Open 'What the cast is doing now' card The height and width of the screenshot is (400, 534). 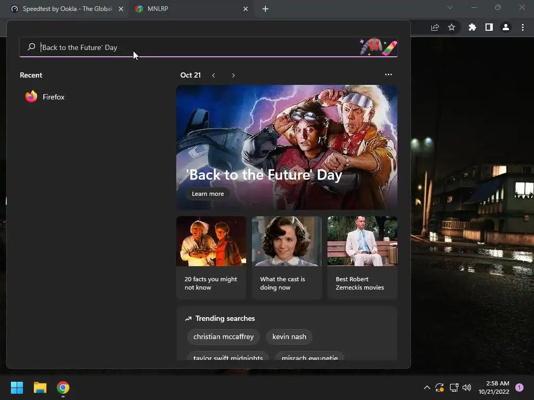(287, 257)
